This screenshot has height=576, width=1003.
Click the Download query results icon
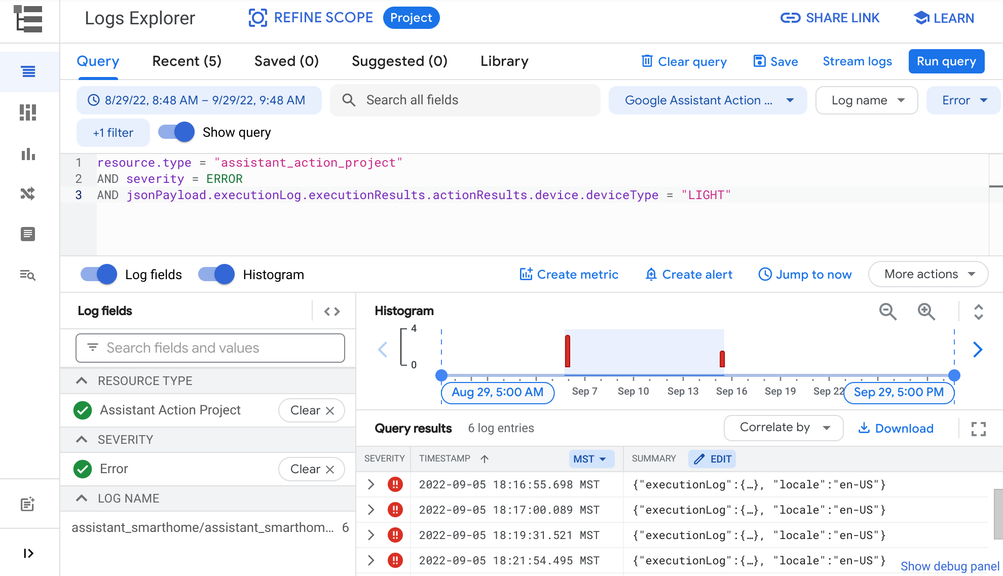pyautogui.click(x=896, y=428)
